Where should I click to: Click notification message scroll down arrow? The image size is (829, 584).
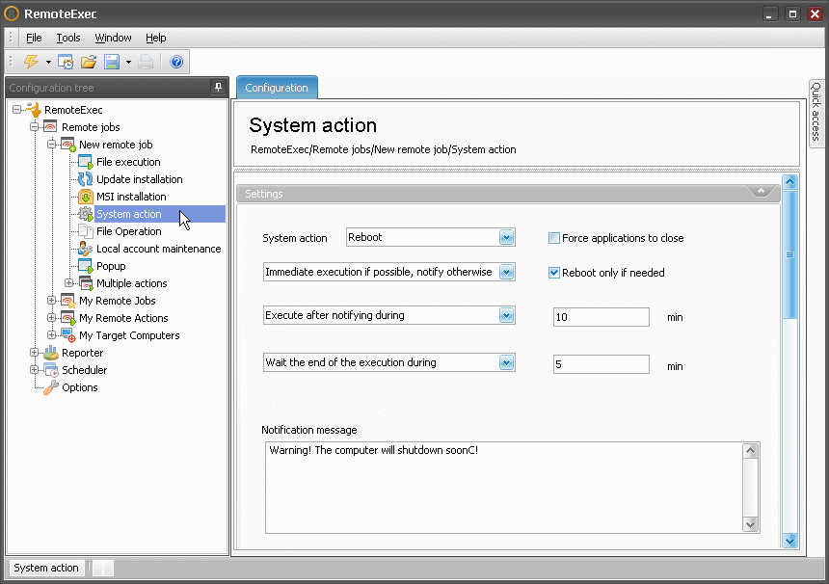point(750,524)
